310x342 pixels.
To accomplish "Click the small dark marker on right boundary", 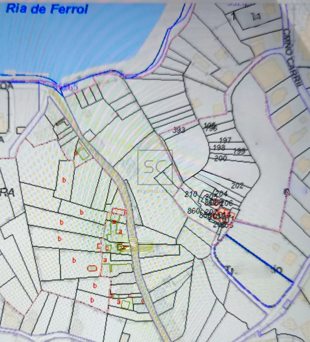I will click(287, 192).
